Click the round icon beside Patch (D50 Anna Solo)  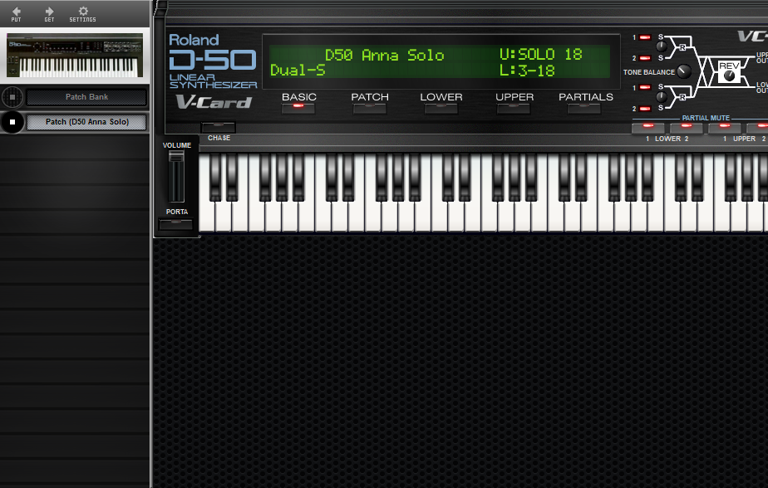[x=12, y=122]
